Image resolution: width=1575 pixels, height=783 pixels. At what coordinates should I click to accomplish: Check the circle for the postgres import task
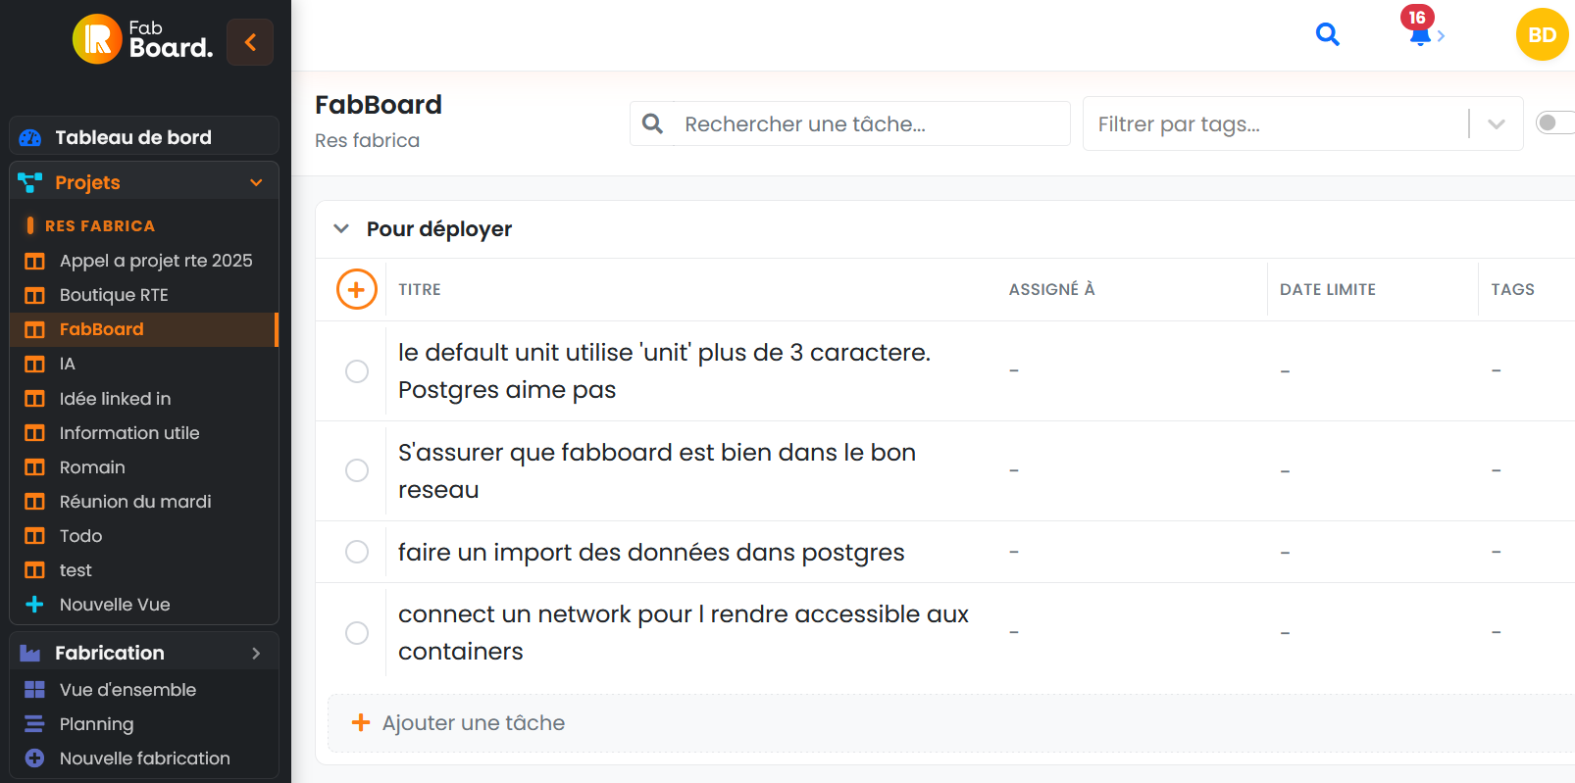point(356,552)
